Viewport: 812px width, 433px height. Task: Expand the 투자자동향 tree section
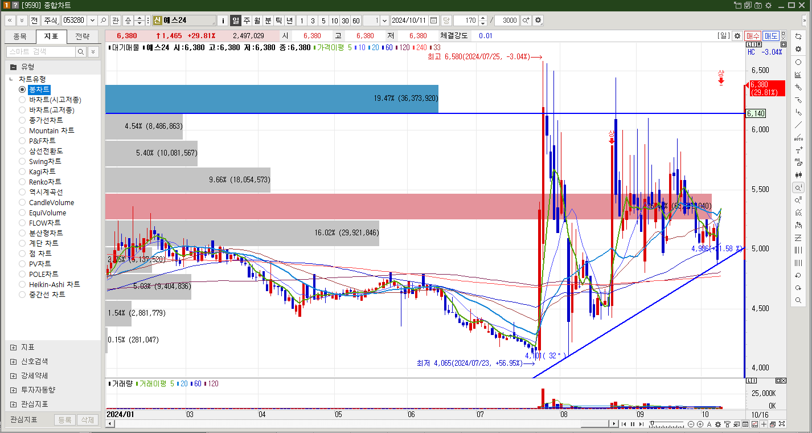click(14, 390)
